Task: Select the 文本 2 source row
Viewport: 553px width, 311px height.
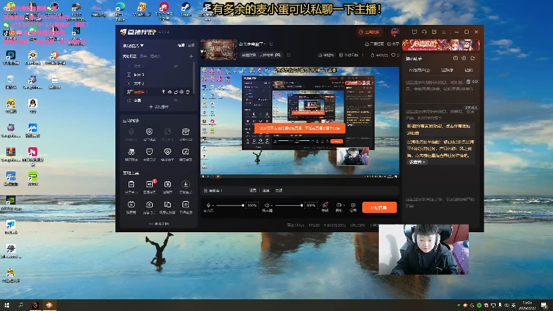Action: pyautogui.click(x=158, y=83)
